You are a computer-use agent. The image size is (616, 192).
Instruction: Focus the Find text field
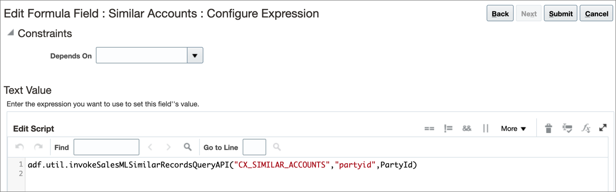(106, 147)
